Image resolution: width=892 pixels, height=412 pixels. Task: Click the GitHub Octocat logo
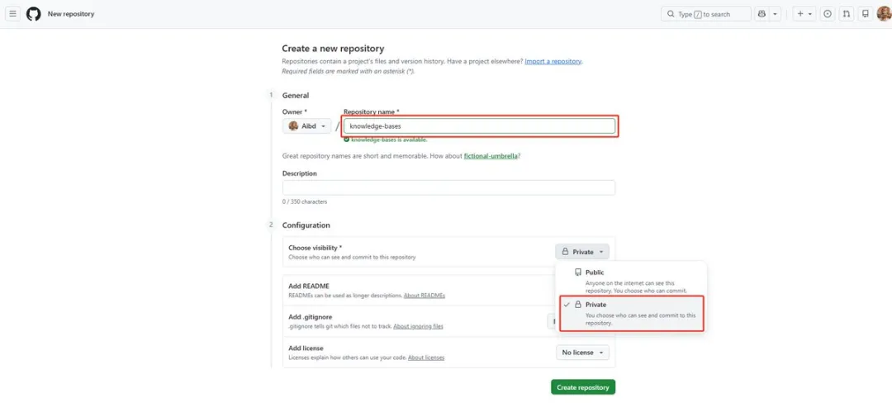pos(34,14)
